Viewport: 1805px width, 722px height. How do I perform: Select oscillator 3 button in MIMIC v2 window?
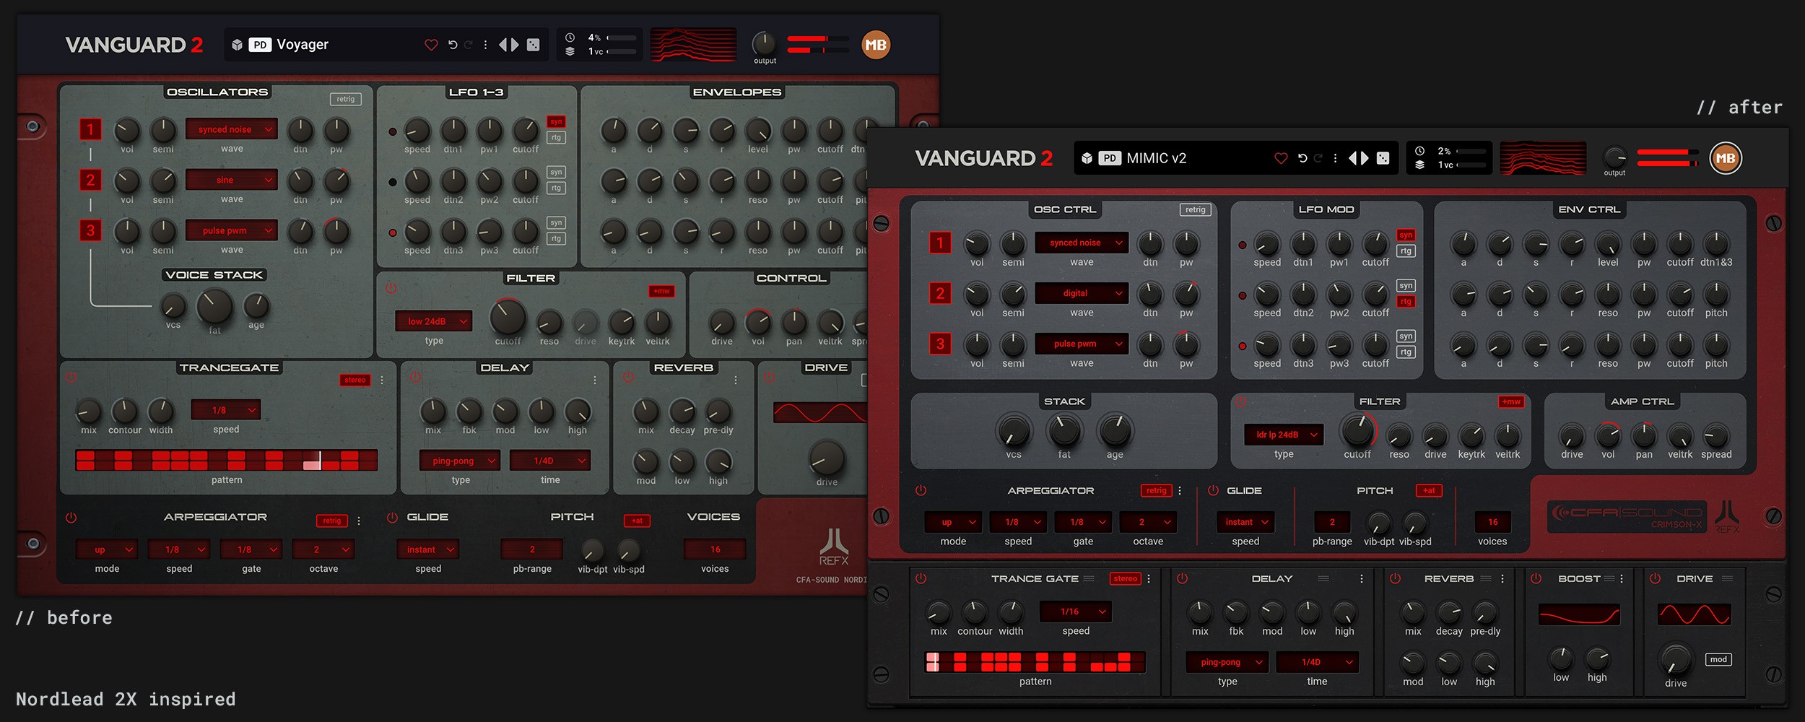(940, 344)
